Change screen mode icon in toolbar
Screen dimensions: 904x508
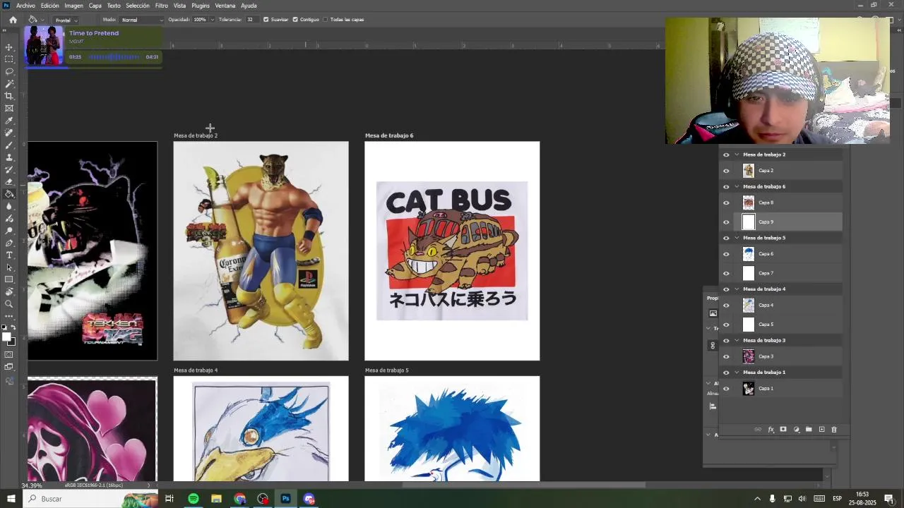coord(9,367)
